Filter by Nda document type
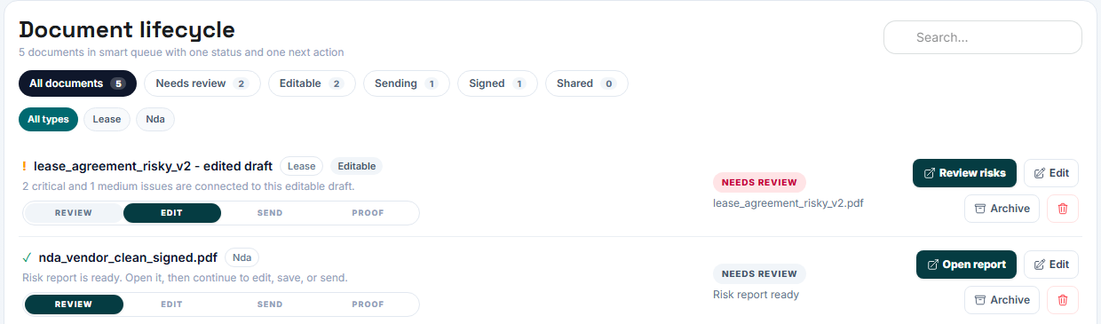Image resolution: width=1101 pixels, height=324 pixels. click(155, 119)
